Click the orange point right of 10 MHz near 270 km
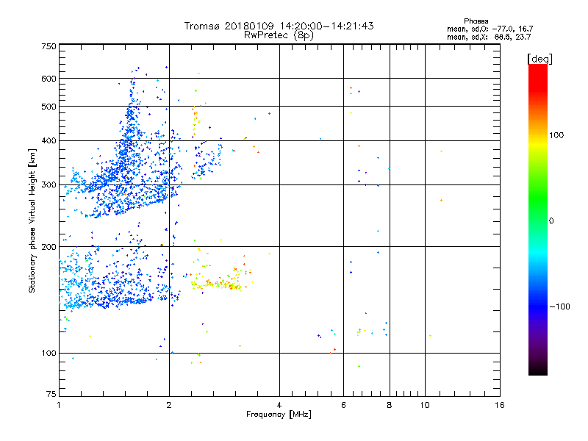 tap(442, 200)
